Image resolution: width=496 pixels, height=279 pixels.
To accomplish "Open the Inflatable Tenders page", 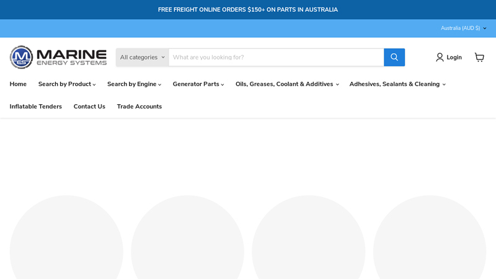I will pyautogui.click(x=36, y=107).
